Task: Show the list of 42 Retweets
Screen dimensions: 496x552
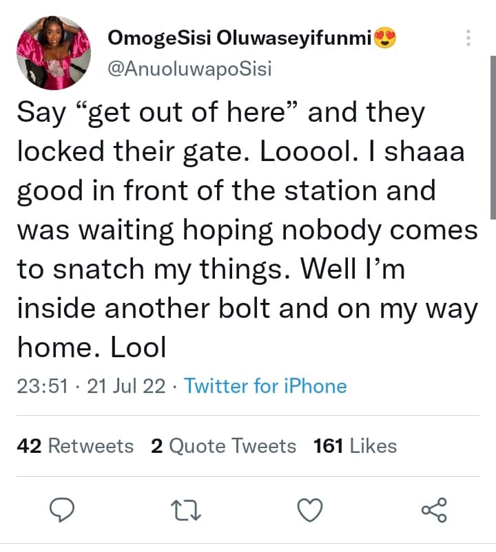Action: [74, 446]
